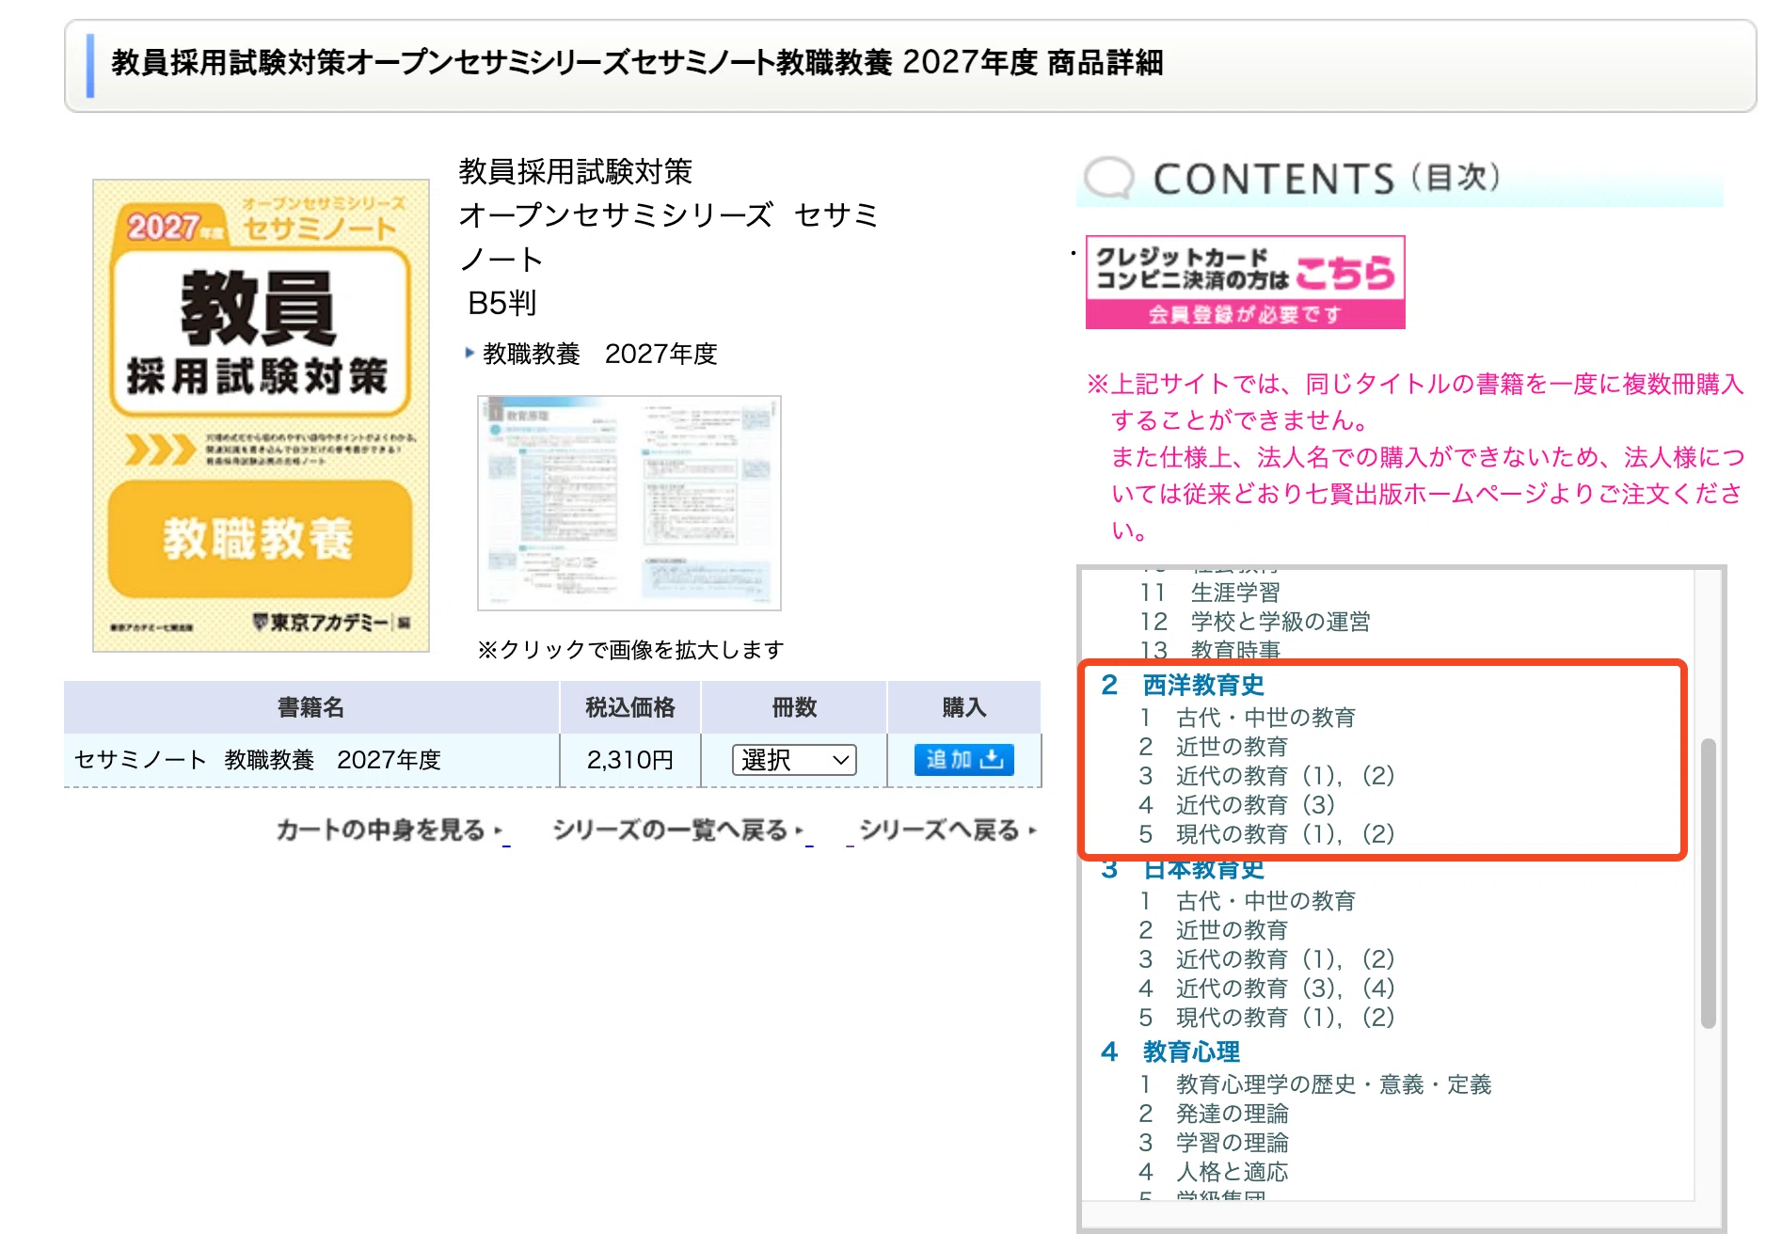Open the カートの中身を見る link
1782x1249 pixels.
[390, 830]
